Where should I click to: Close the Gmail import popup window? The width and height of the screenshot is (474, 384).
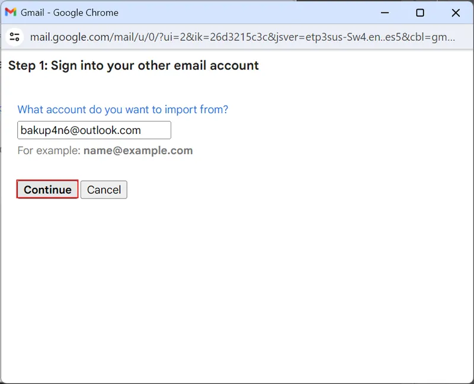click(x=455, y=12)
